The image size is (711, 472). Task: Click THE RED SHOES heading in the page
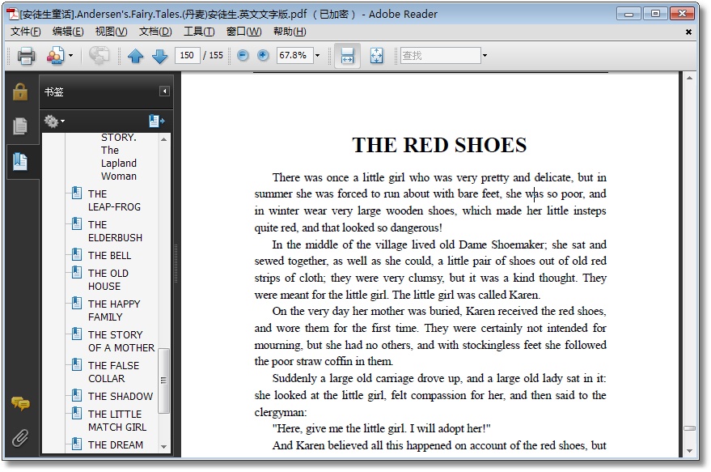tap(439, 145)
